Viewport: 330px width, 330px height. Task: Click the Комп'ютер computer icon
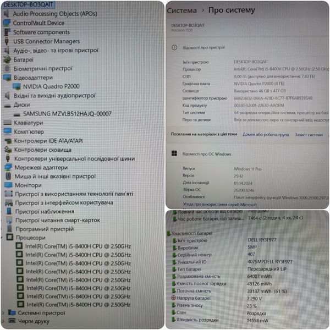8,131
